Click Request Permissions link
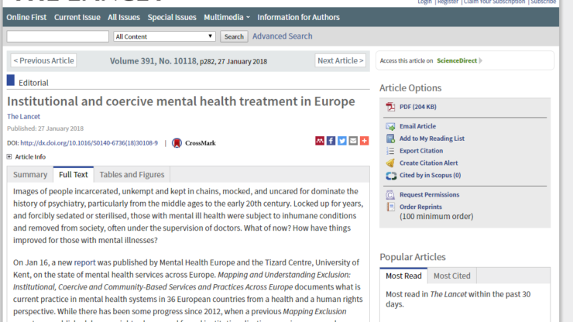573x322 pixels. [x=430, y=195]
